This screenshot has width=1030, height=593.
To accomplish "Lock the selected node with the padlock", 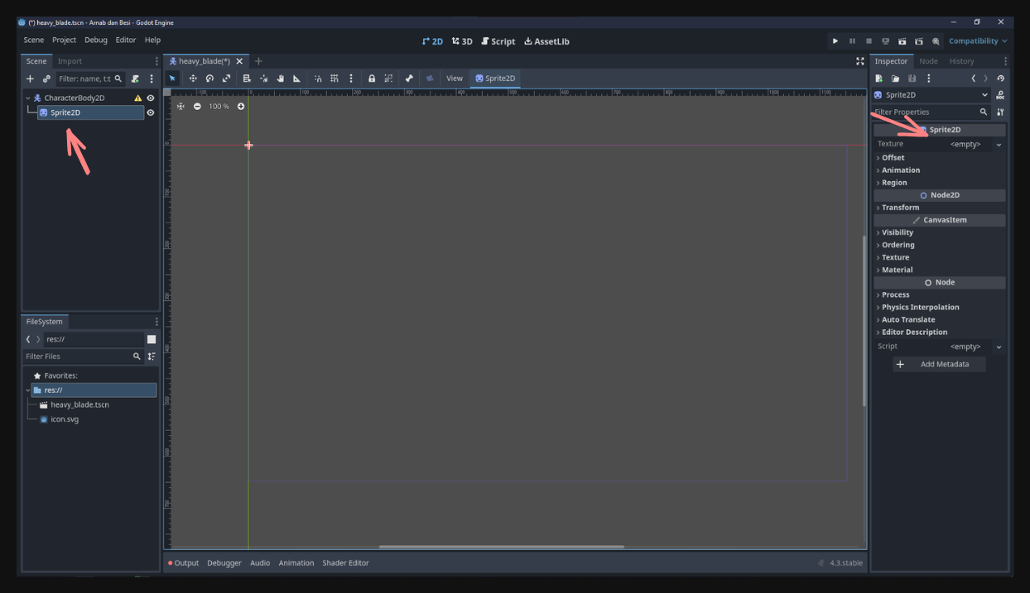I will click(372, 79).
